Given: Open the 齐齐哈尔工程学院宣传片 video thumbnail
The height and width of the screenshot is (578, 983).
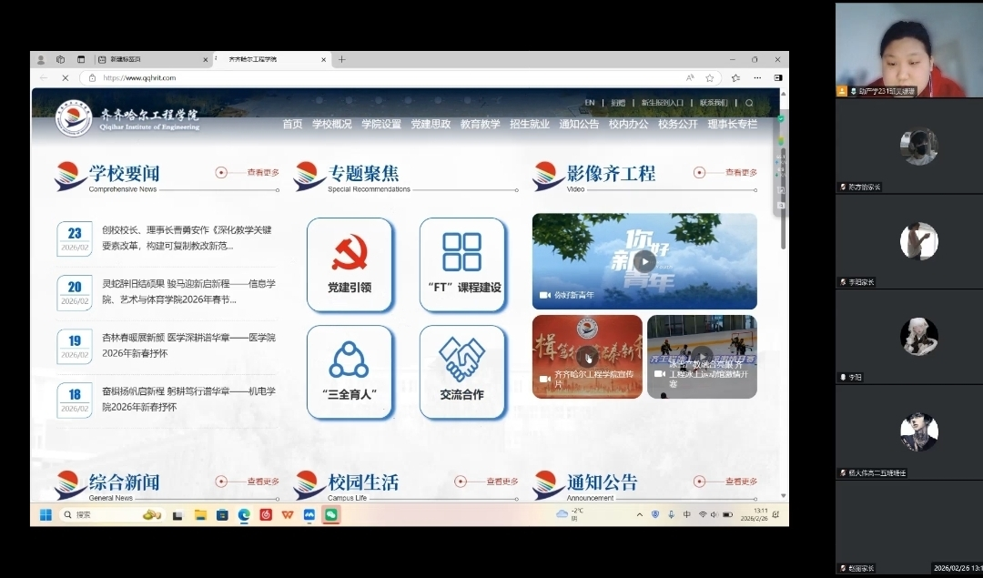Looking at the screenshot, I should (587, 357).
